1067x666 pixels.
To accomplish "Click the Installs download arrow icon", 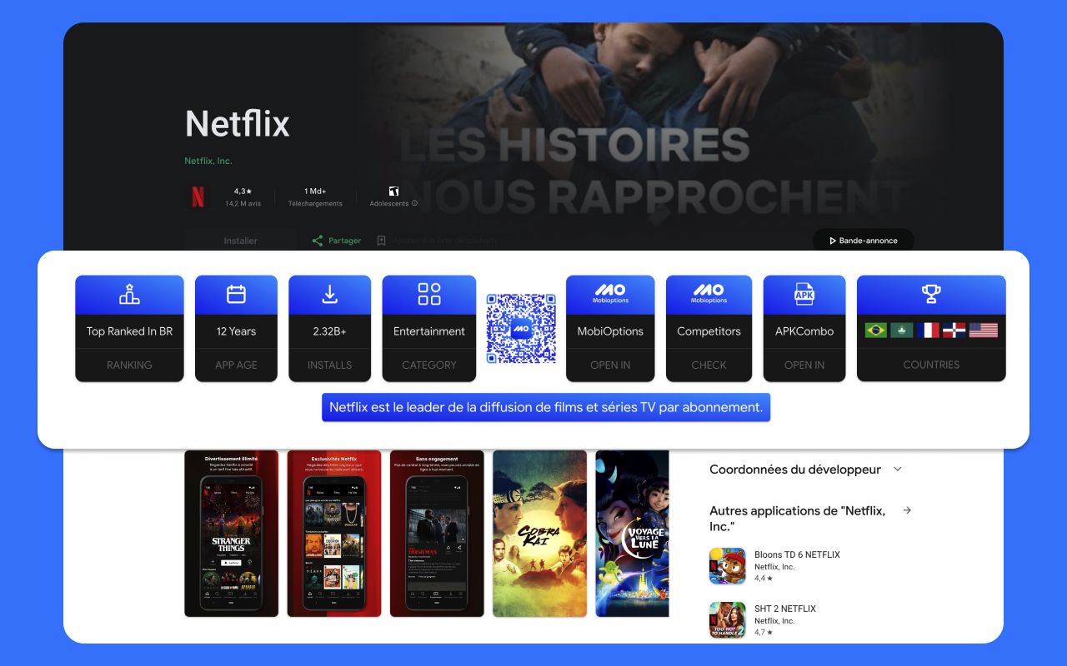I will tap(329, 294).
